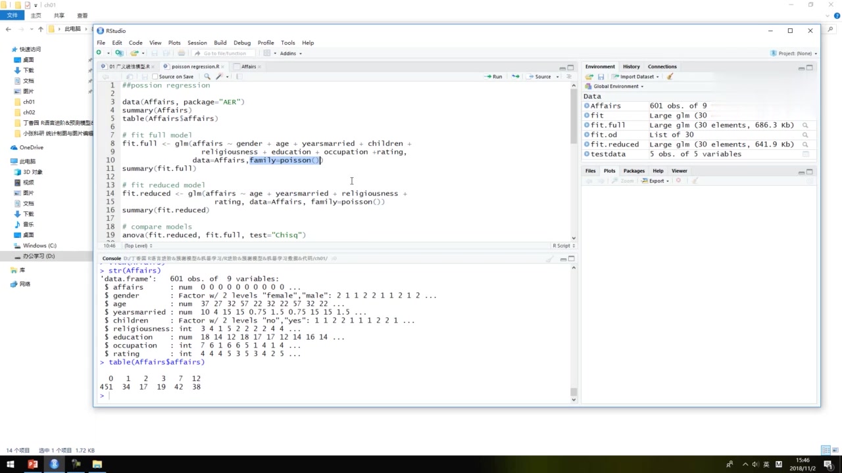This screenshot has height=473, width=842.
Task: Switch to the Connections tab
Action: 662,66
